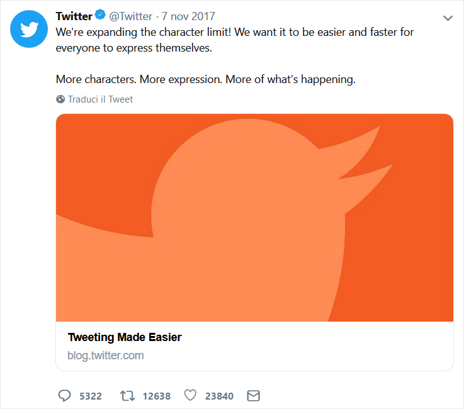The height and width of the screenshot is (409, 464).
Task: Like the tweet with the heart icon
Action: pyautogui.click(x=190, y=396)
